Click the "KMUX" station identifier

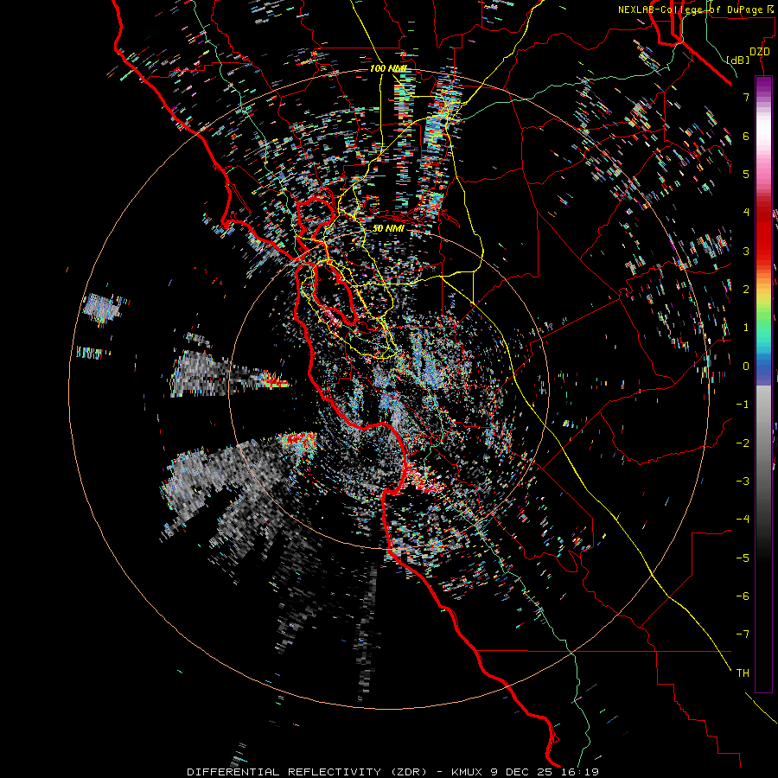click(469, 772)
